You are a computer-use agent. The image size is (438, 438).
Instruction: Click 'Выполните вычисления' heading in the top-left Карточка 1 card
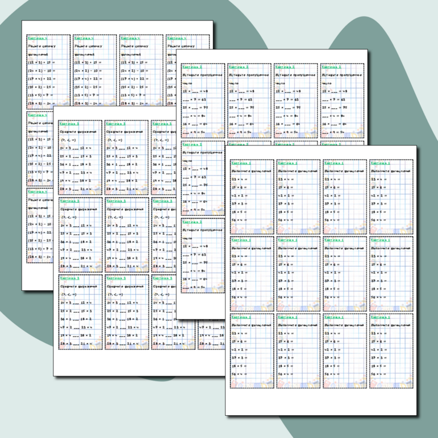(x=250, y=170)
